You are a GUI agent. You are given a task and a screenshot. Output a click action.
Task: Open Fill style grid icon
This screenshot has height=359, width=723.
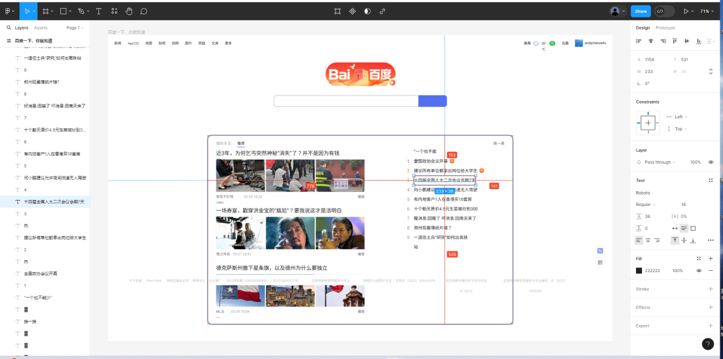(x=699, y=259)
